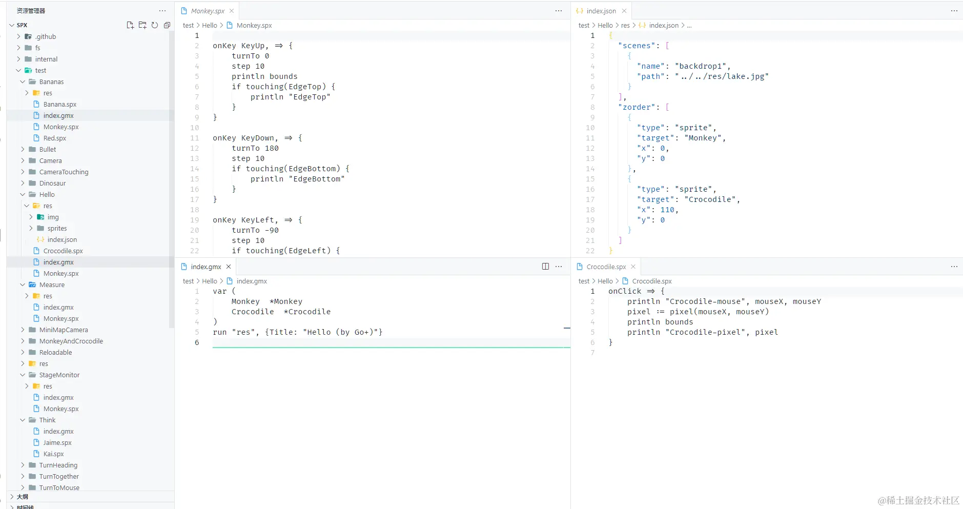The image size is (963, 509).
Task: Expand the internal folder
Action: coord(19,59)
